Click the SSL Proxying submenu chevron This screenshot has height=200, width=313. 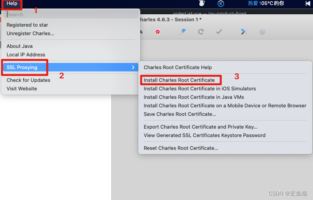coord(133,68)
